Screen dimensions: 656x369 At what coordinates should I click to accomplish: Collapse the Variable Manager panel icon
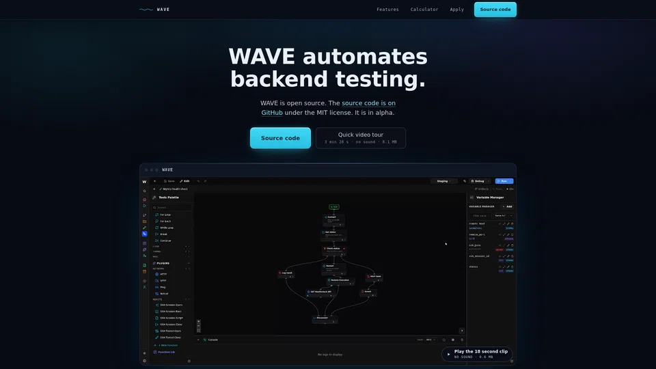pos(472,197)
